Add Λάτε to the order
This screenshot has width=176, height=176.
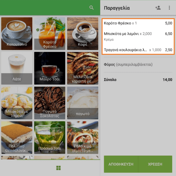[17, 68]
